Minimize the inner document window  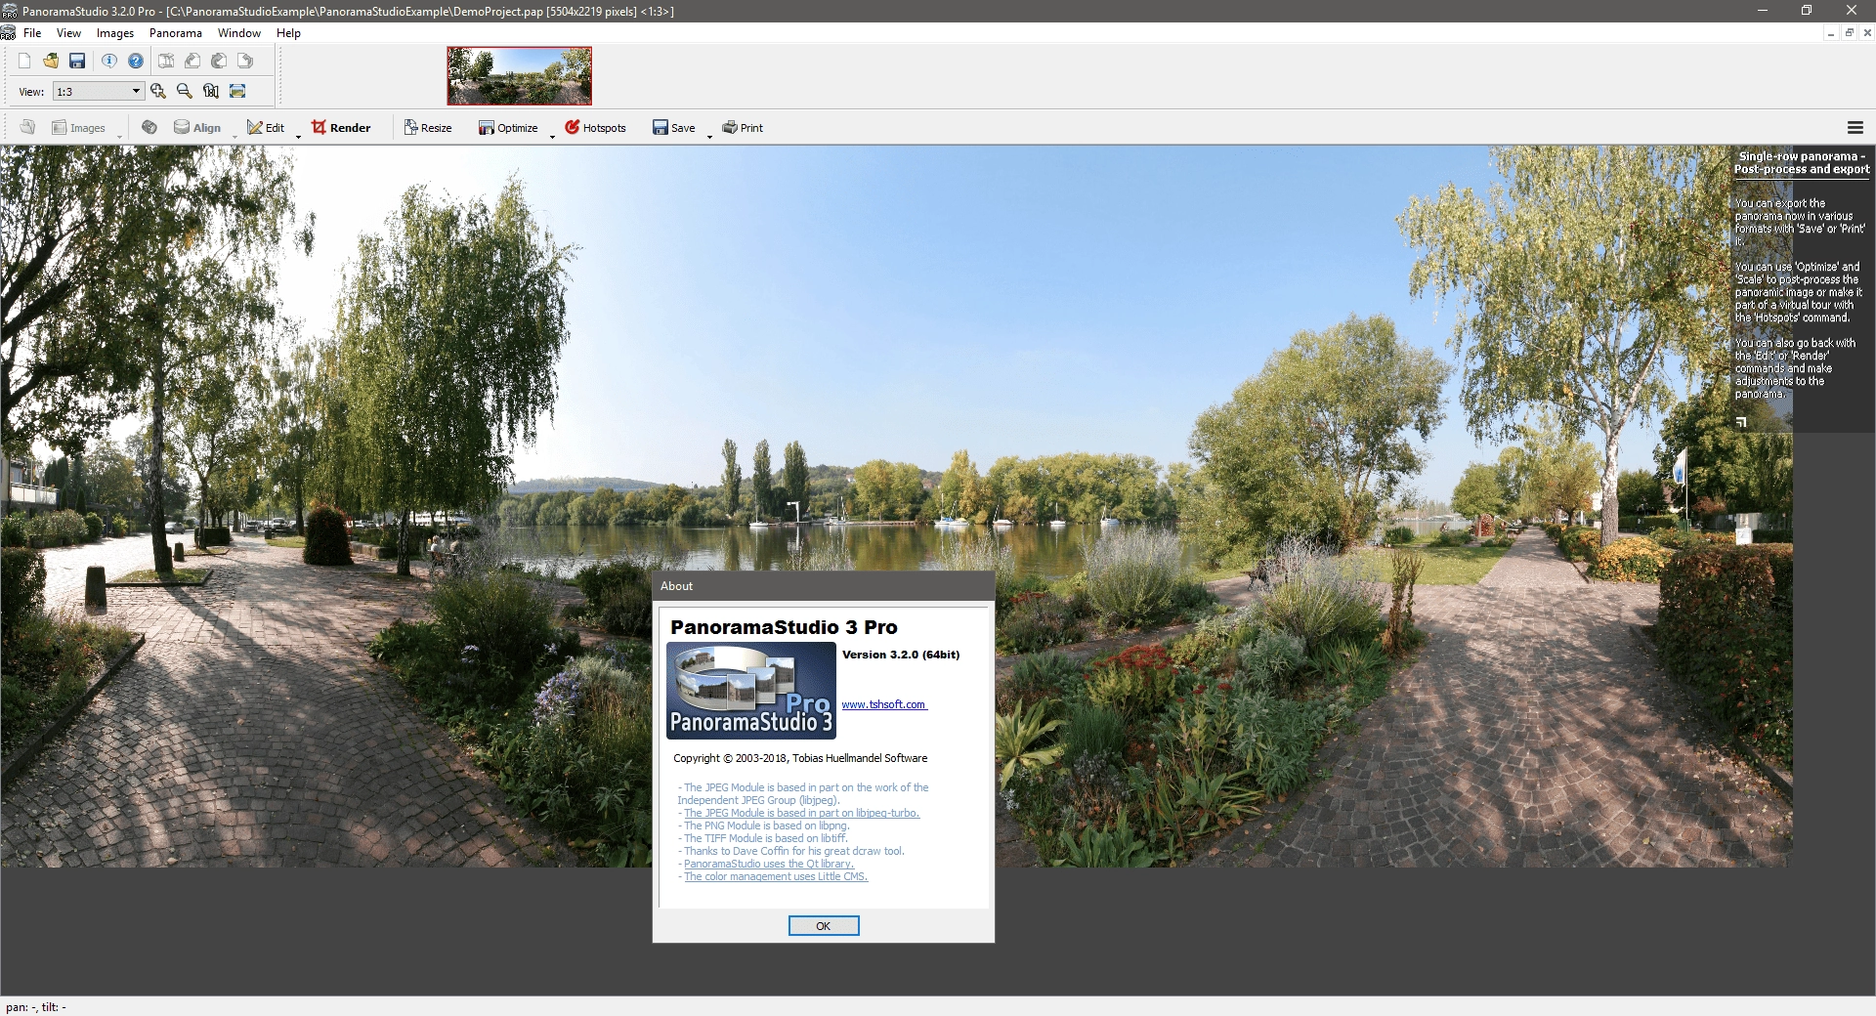pyautogui.click(x=1831, y=33)
